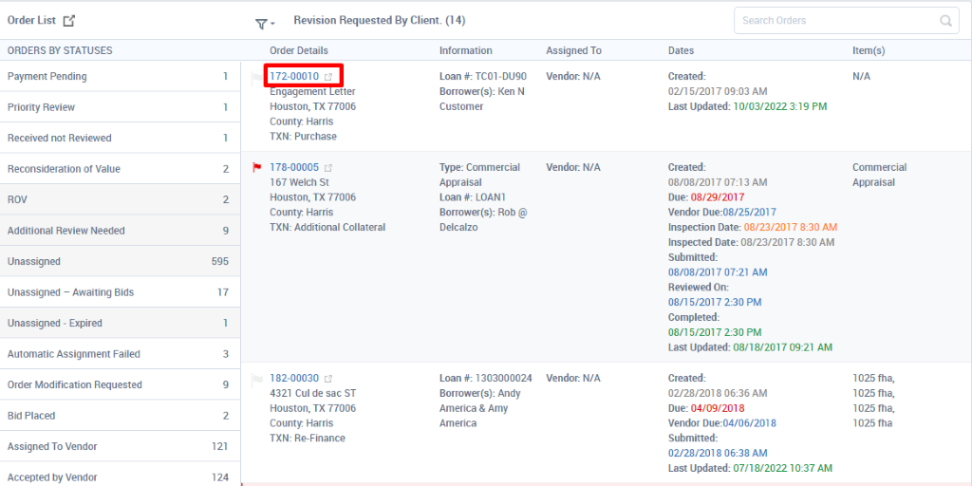This screenshot has height=486, width=972.
Task: Toggle red flag on order 178-00005
Action: tap(256, 167)
